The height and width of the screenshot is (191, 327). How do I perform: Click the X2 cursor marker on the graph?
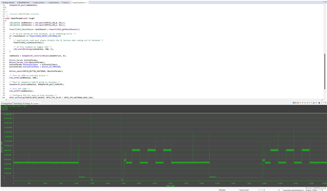(123, 180)
